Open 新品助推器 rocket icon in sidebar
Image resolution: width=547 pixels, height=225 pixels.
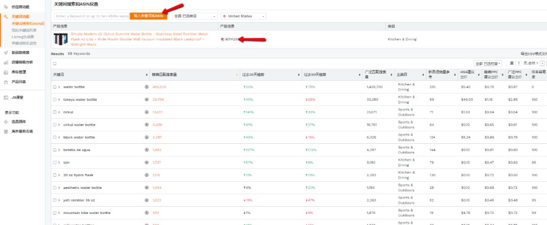click(x=6, y=52)
